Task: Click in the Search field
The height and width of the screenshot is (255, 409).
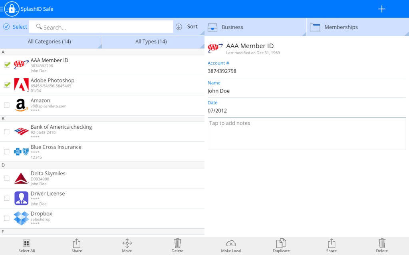Action: (x=101, y=27)
